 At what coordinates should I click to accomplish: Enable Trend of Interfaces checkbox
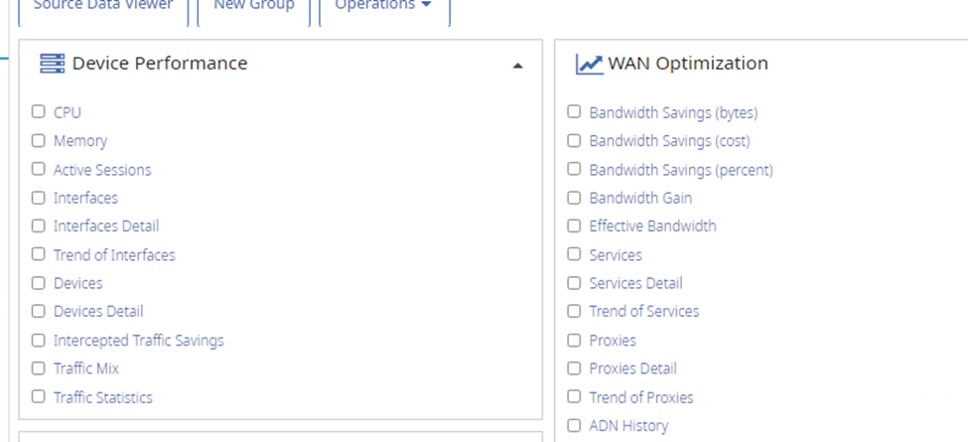pos(39,254)
